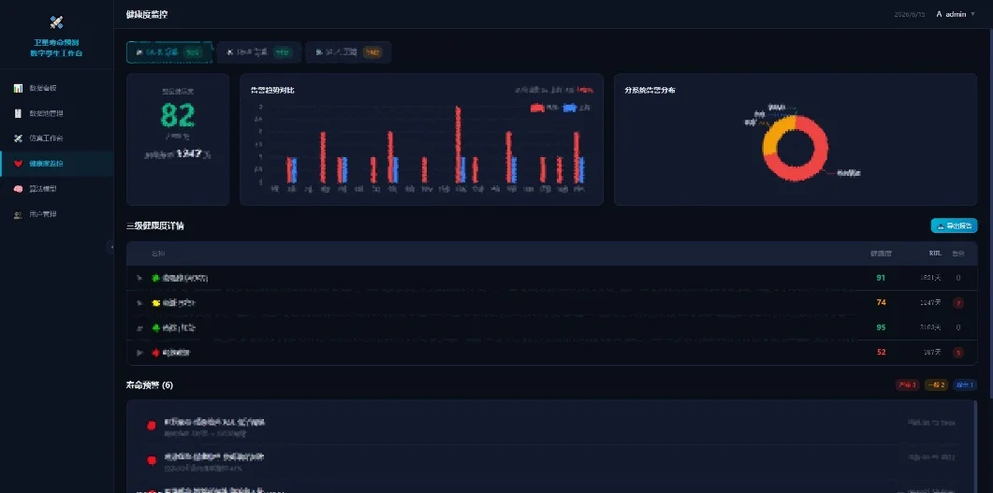Click the health value 95
993x493 pixels.
(881, 327)
